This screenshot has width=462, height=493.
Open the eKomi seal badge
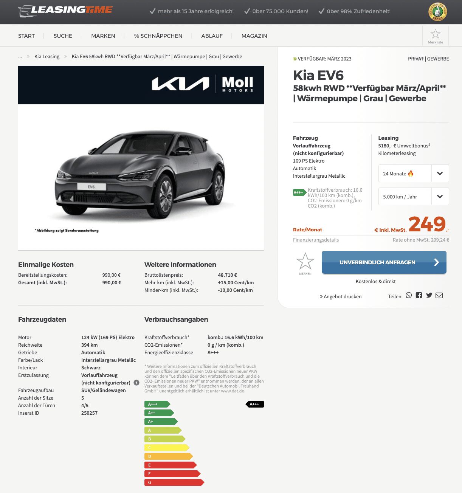[437, 12]
